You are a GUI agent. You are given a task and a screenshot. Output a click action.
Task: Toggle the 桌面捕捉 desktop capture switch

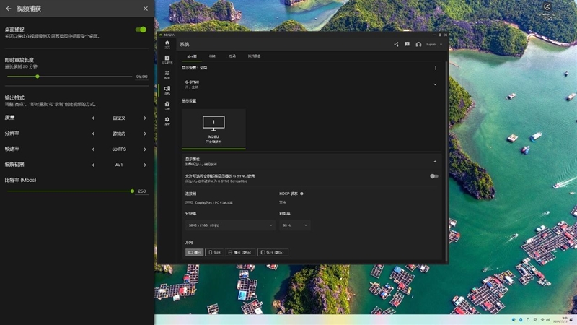click(141, 30)
